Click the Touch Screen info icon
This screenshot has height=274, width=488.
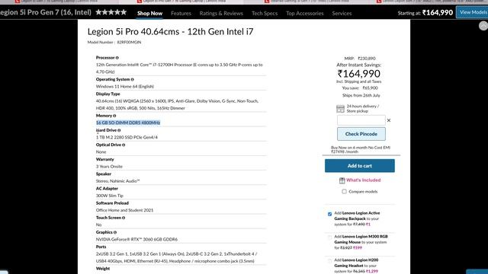tap(124, 218)
